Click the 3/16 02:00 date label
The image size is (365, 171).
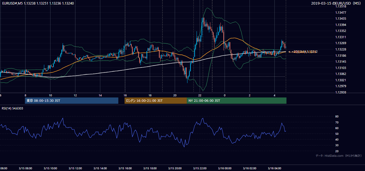tap(250, 168)
